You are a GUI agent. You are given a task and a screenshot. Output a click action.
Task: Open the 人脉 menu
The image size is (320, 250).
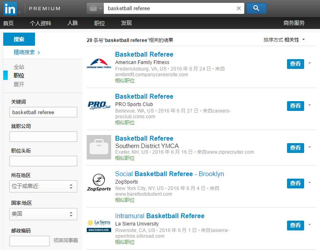72,23
